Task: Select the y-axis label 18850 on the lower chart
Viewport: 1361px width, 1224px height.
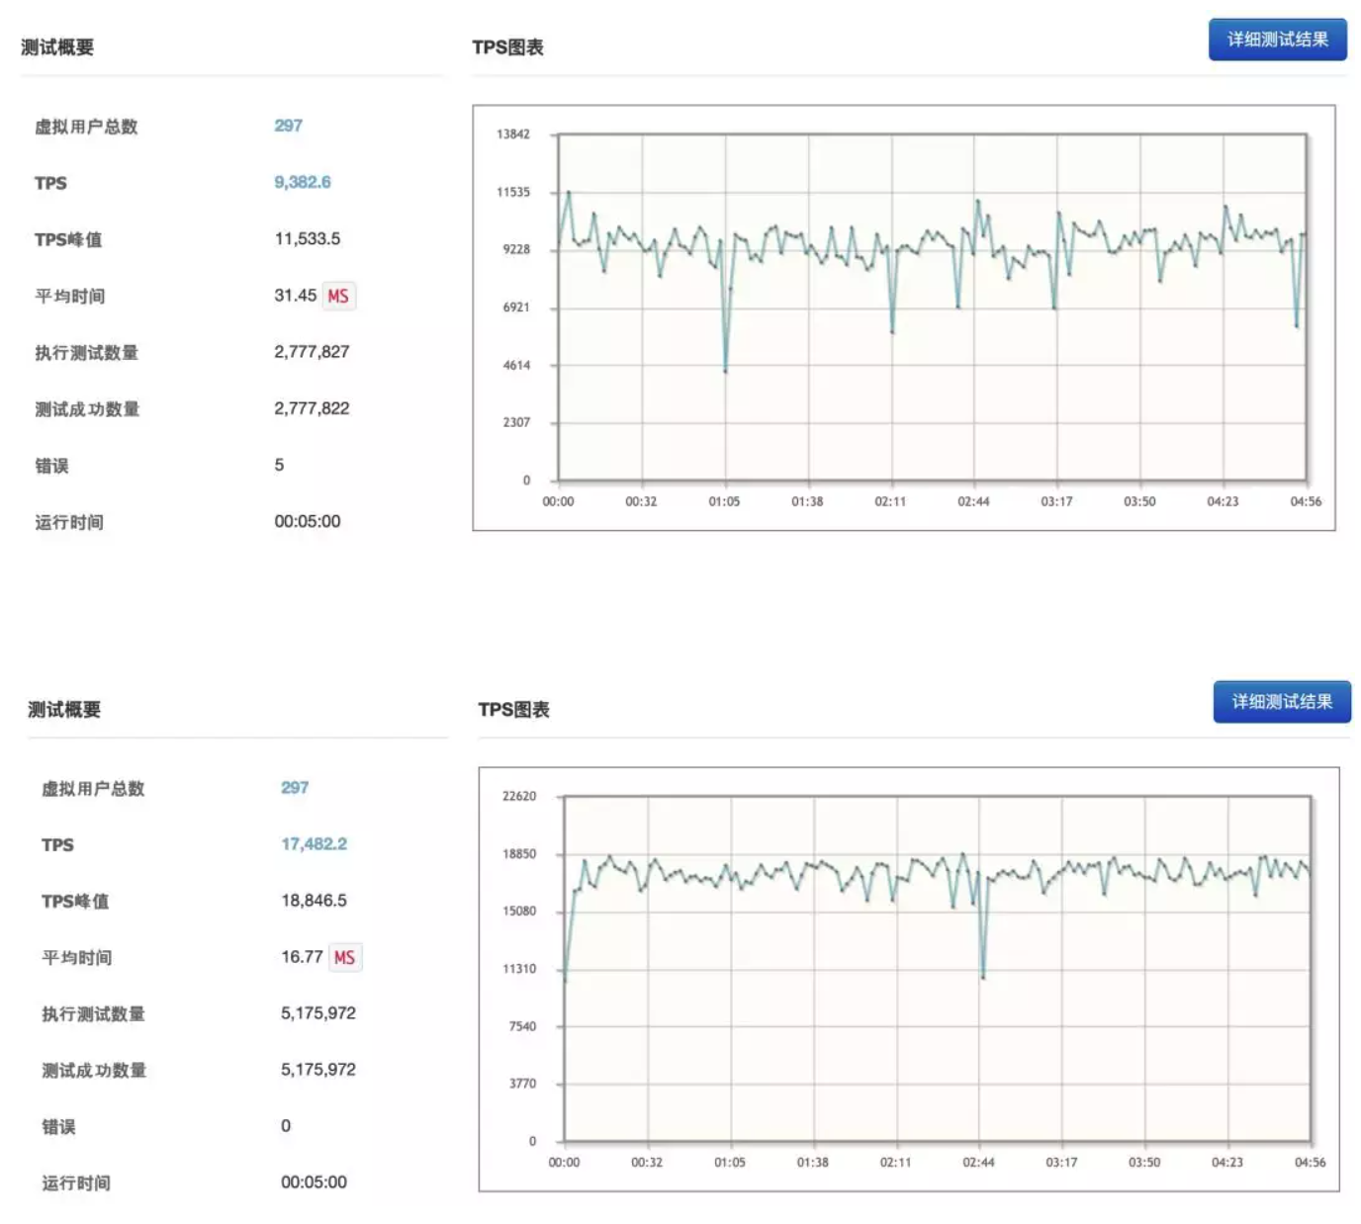Action: pos(518,853)
